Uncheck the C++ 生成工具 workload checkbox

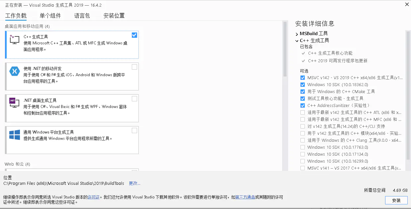tap(134, 35)
